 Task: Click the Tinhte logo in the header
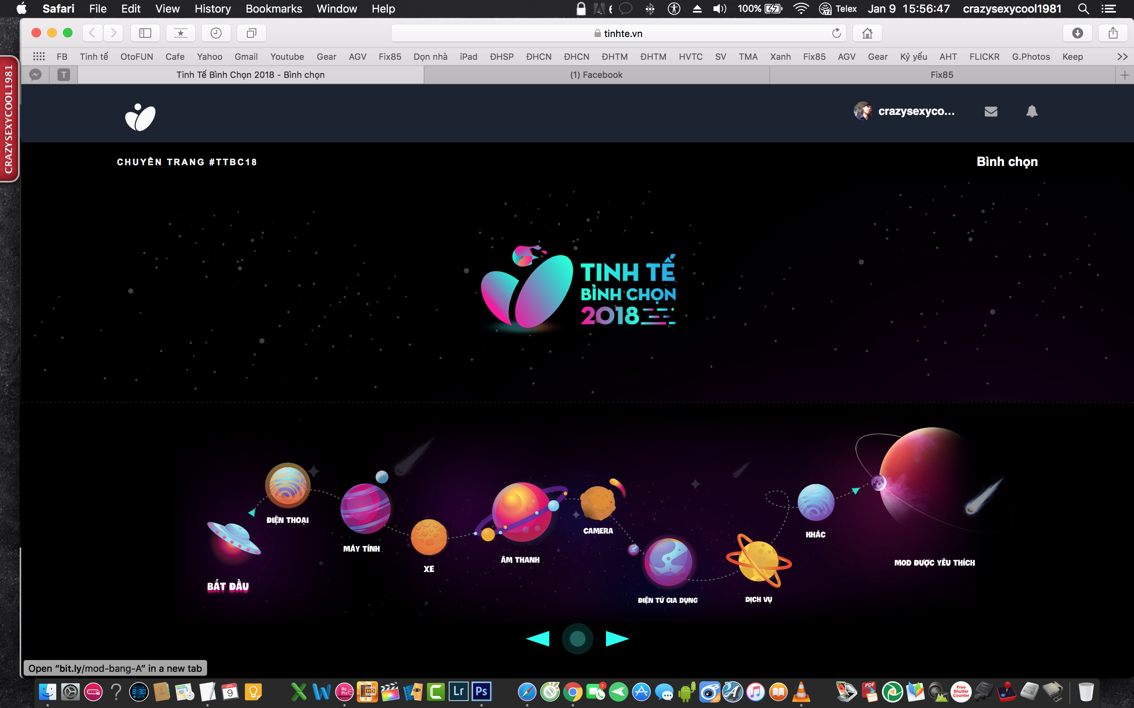(x=140, y=117)
